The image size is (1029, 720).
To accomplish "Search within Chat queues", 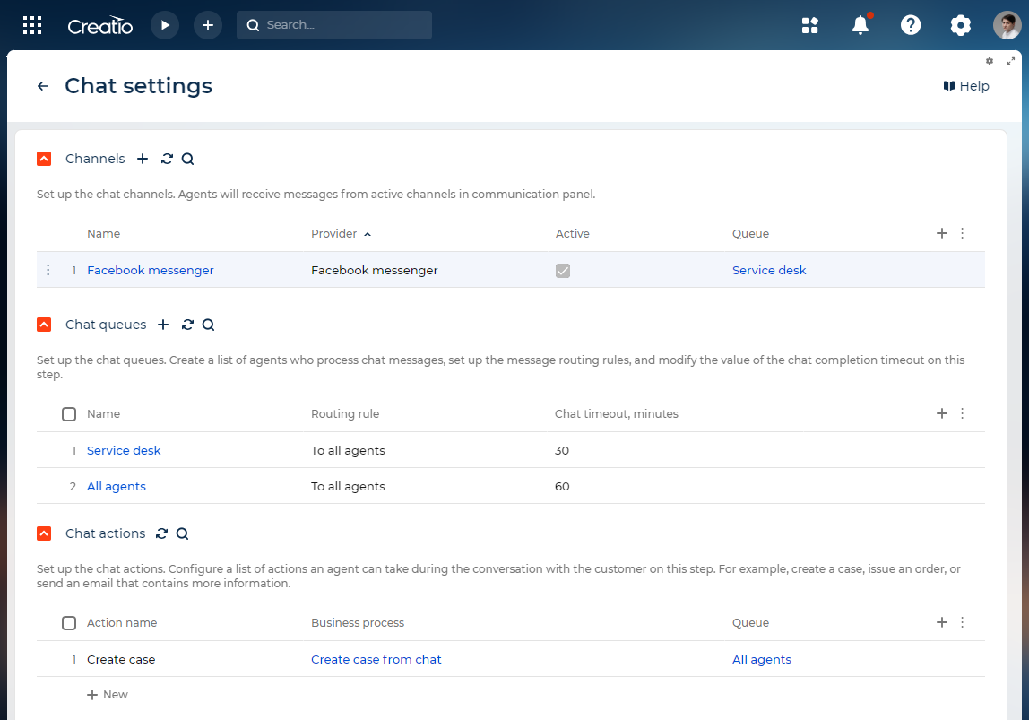I will point(208,325).
